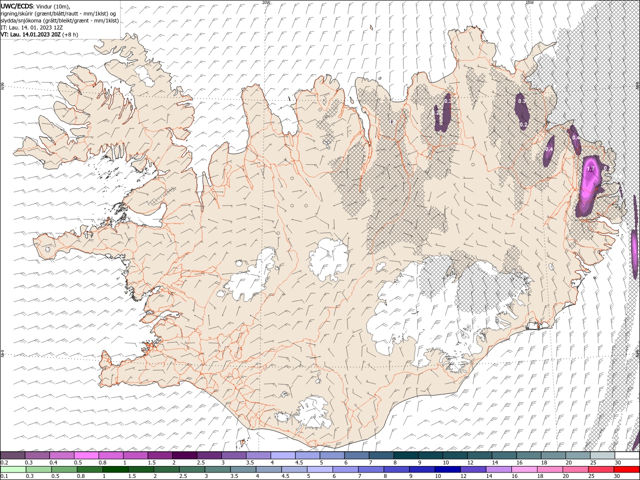Screen dimensions: 640x480
Task: Select the "VT: Lau. 14.01.2023 20Z" valid-time line
Action: click(30, 35)
